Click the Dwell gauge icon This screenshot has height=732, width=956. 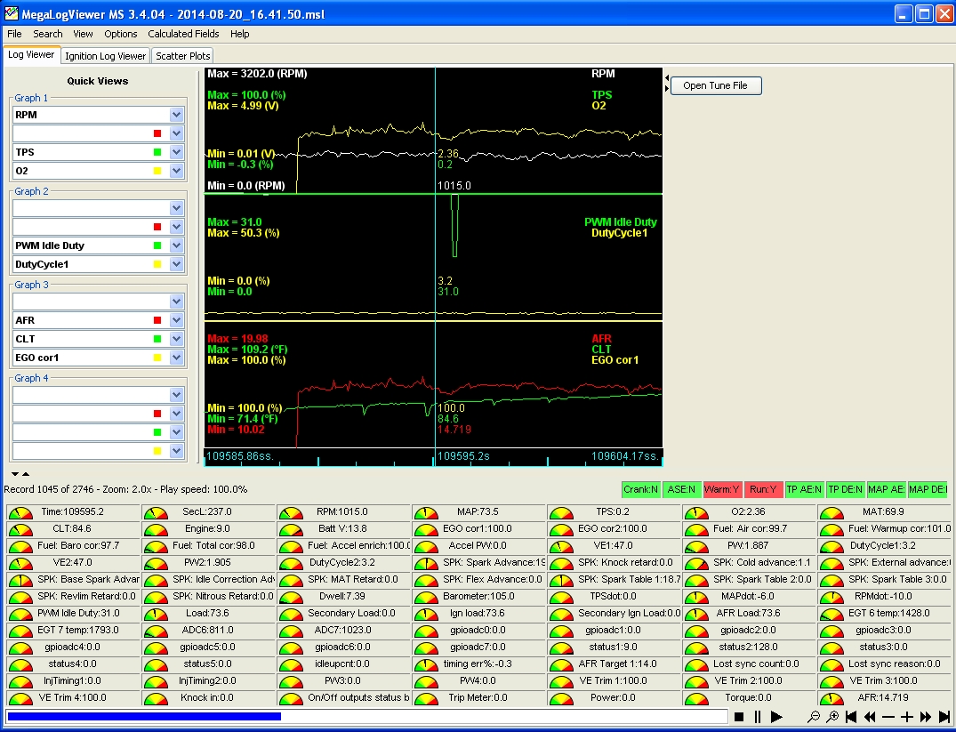click(x=291, y=598)
